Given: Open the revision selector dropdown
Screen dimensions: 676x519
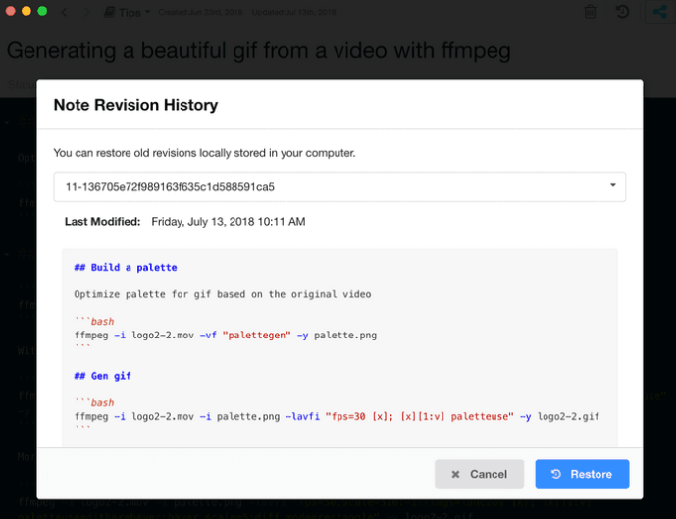Looking at the screenshot, I should click(x=339, y=186).
